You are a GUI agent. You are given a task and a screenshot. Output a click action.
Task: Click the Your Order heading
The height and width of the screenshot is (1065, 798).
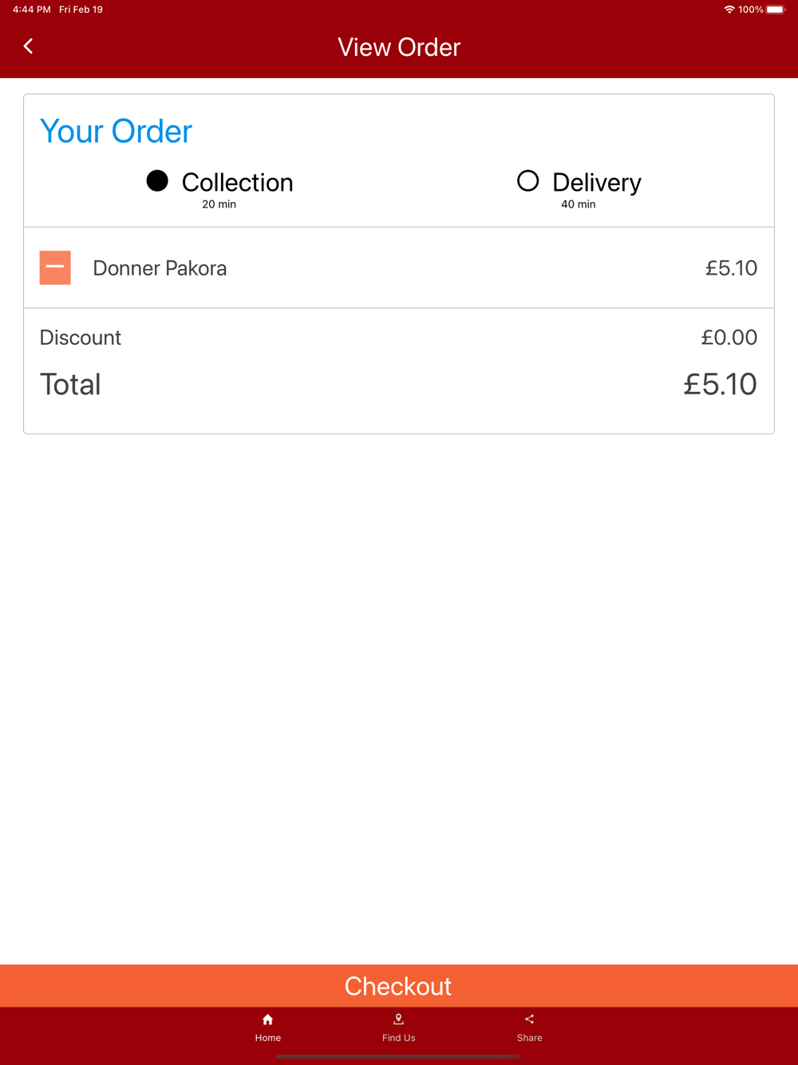coord(116,132)
